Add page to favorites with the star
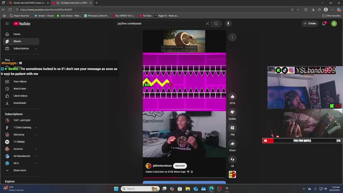This screenshot has height=193, width=343. (x=298, y=10)
